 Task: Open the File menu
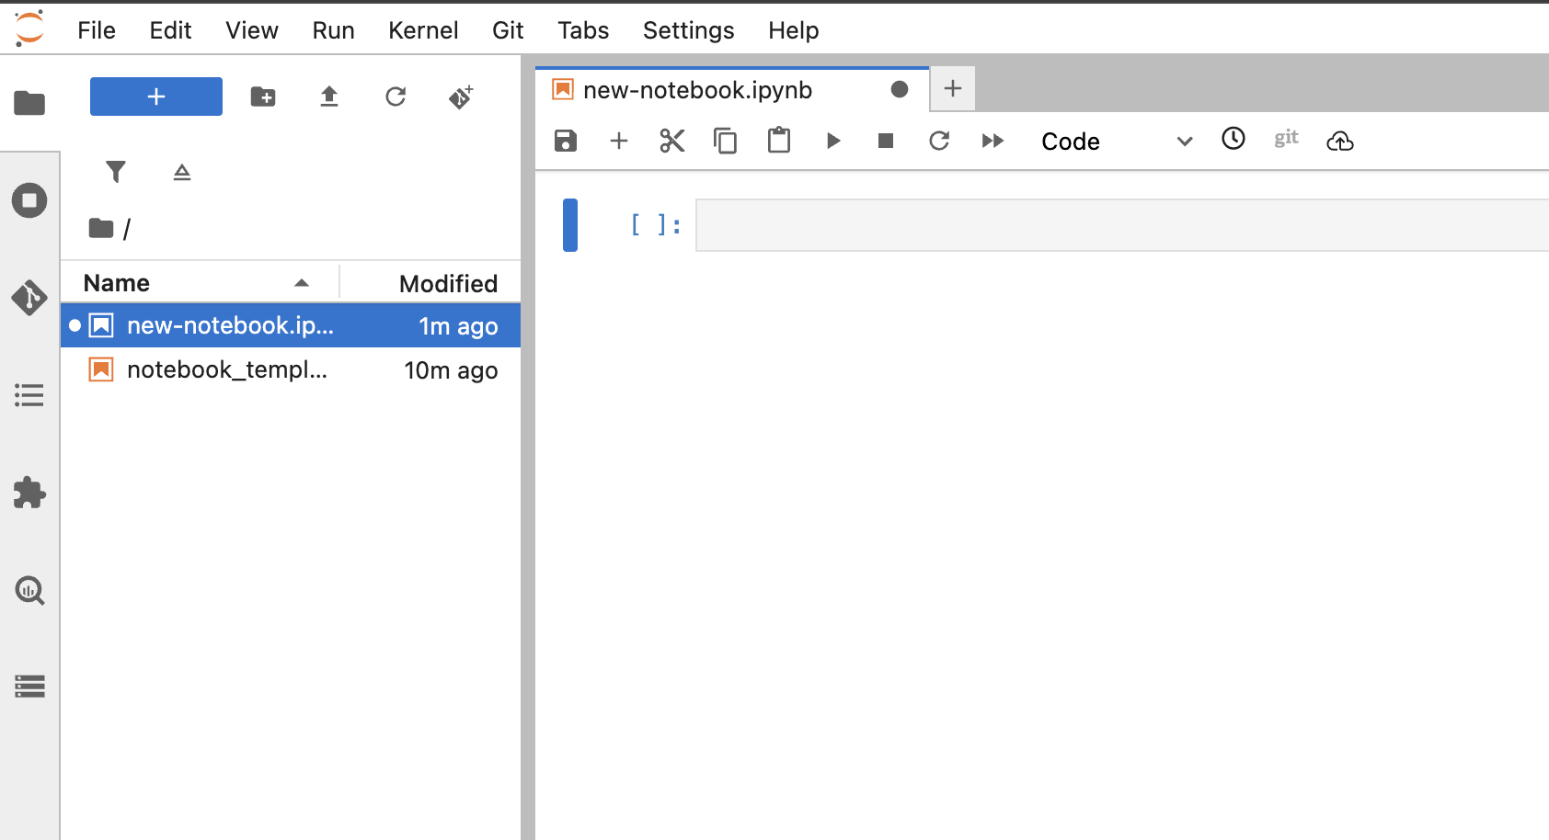(97, 30)
